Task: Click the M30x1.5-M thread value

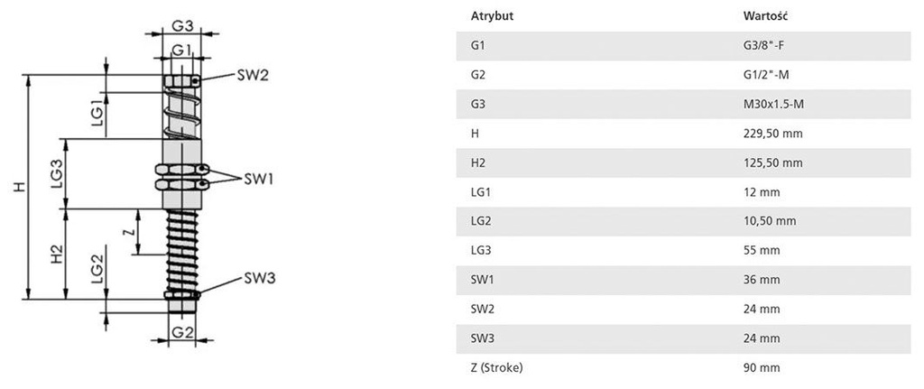Action: tap(766, 104)
